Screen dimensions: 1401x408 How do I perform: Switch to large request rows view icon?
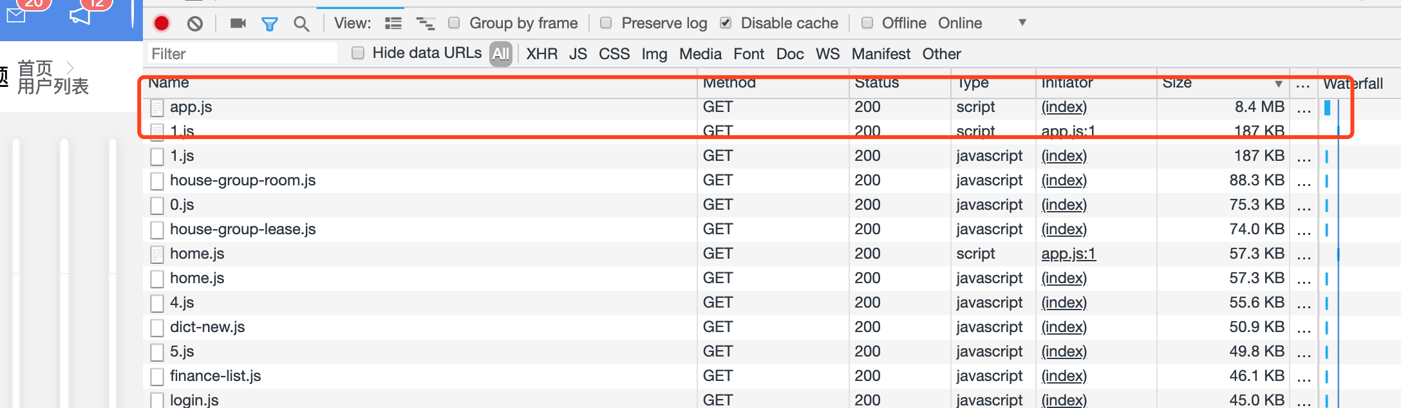tap(393, 24)
